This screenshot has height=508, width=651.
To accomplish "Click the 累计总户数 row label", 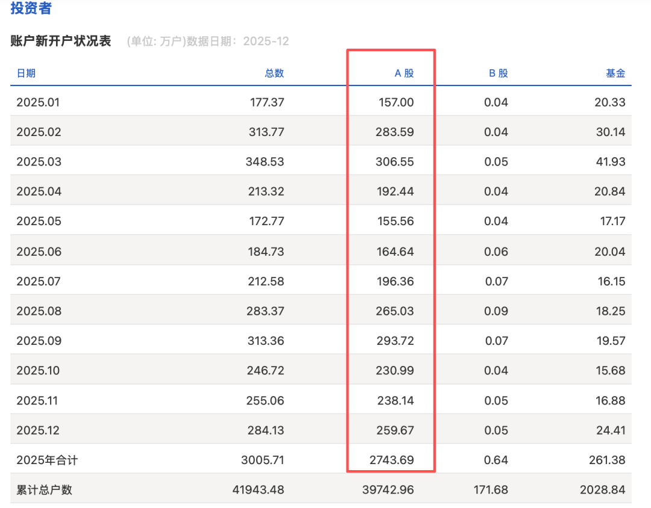I will pos(44,490).
